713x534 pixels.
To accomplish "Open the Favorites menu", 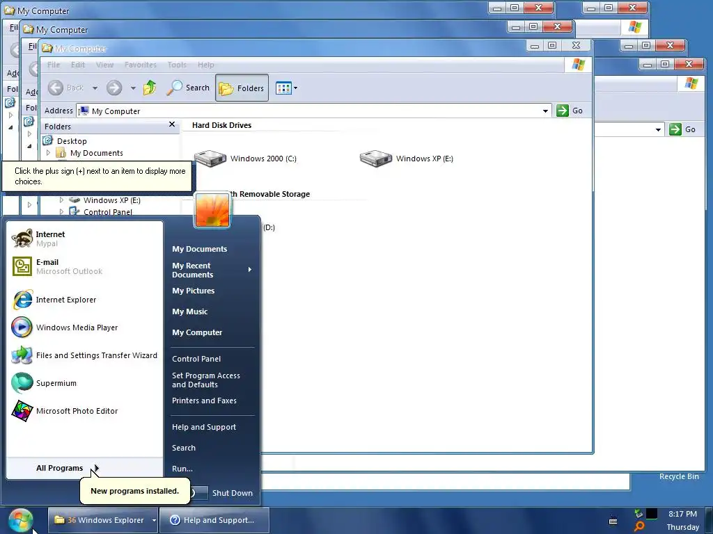I will pyautogui.click(x=141, y=65).
